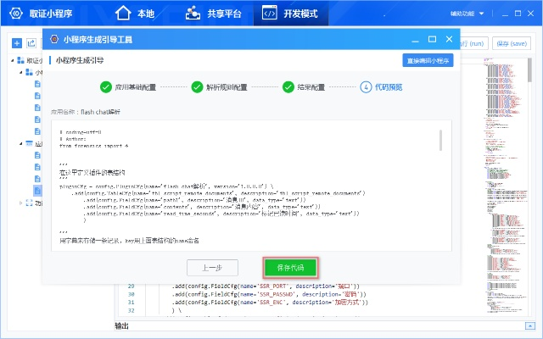Image resolution: width=543 pixels, height=339 pixels.
Task: Collapse the calendar-icon tree node arrow
Action: click(20, 143)
